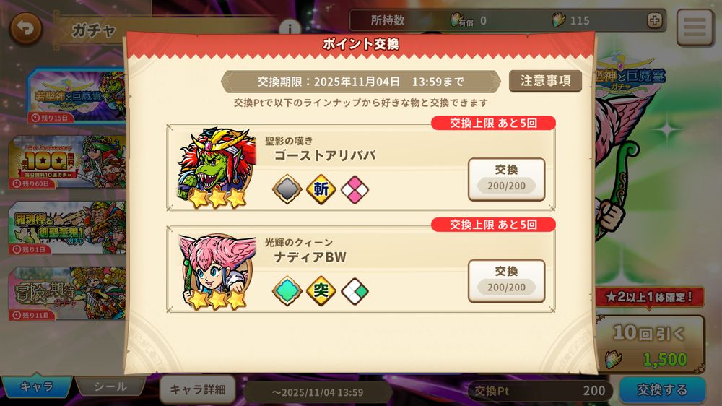Tap the green checkered diamond icon
The height and width of the screenshot is (406, 722).
point(355,290)
